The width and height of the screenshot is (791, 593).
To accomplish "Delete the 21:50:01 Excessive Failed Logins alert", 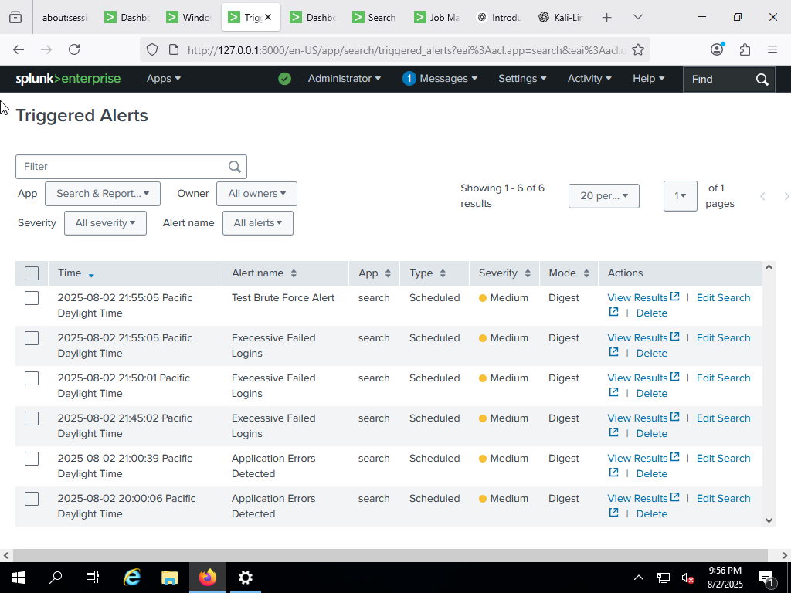I will (651, 393).
